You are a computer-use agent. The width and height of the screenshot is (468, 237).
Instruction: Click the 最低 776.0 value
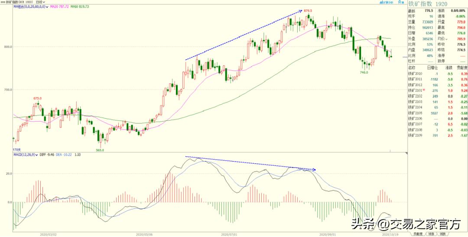coord(461,33)
